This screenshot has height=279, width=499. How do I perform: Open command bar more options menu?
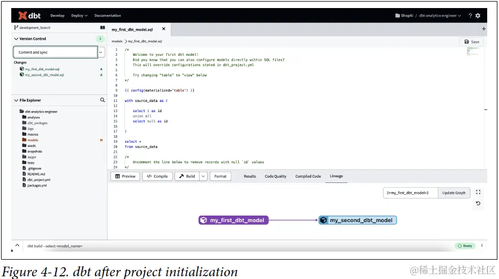click(x=482, y=246)
